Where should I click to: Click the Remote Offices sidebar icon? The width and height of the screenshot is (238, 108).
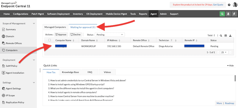click(x=4, y=43)
